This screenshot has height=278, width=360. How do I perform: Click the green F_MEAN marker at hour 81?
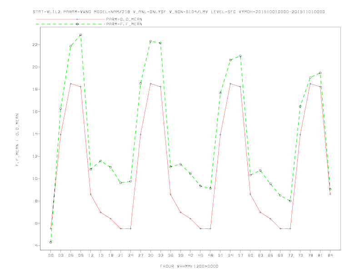(320, 73)
